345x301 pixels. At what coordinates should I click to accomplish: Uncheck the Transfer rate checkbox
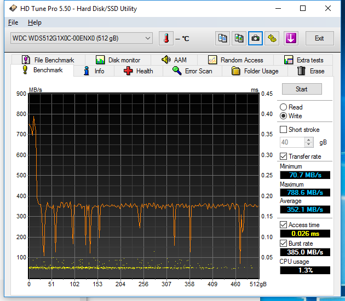[x=283, y=157]
